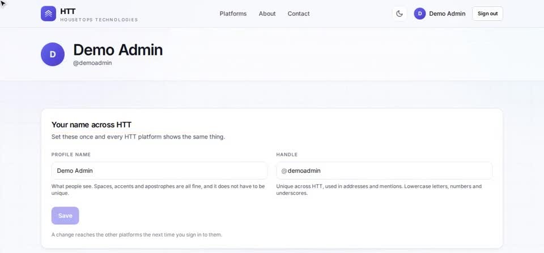This screenshot has height=253, width=544.
Task: Click the large D profile avatar
Action: coord(53,54)
